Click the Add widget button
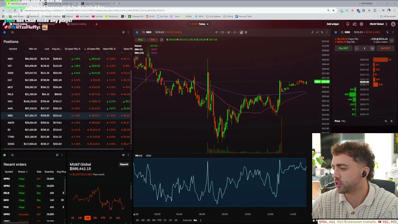398x224 pixels. pyautogui.click(x=333, y=24)
